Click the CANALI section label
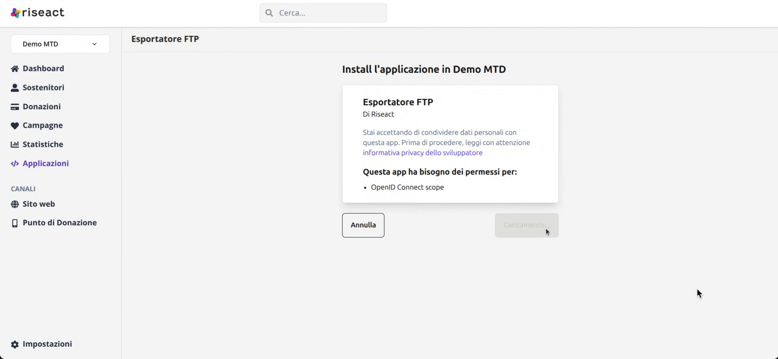Screen dimensions: 778x359 coord(23,188)
